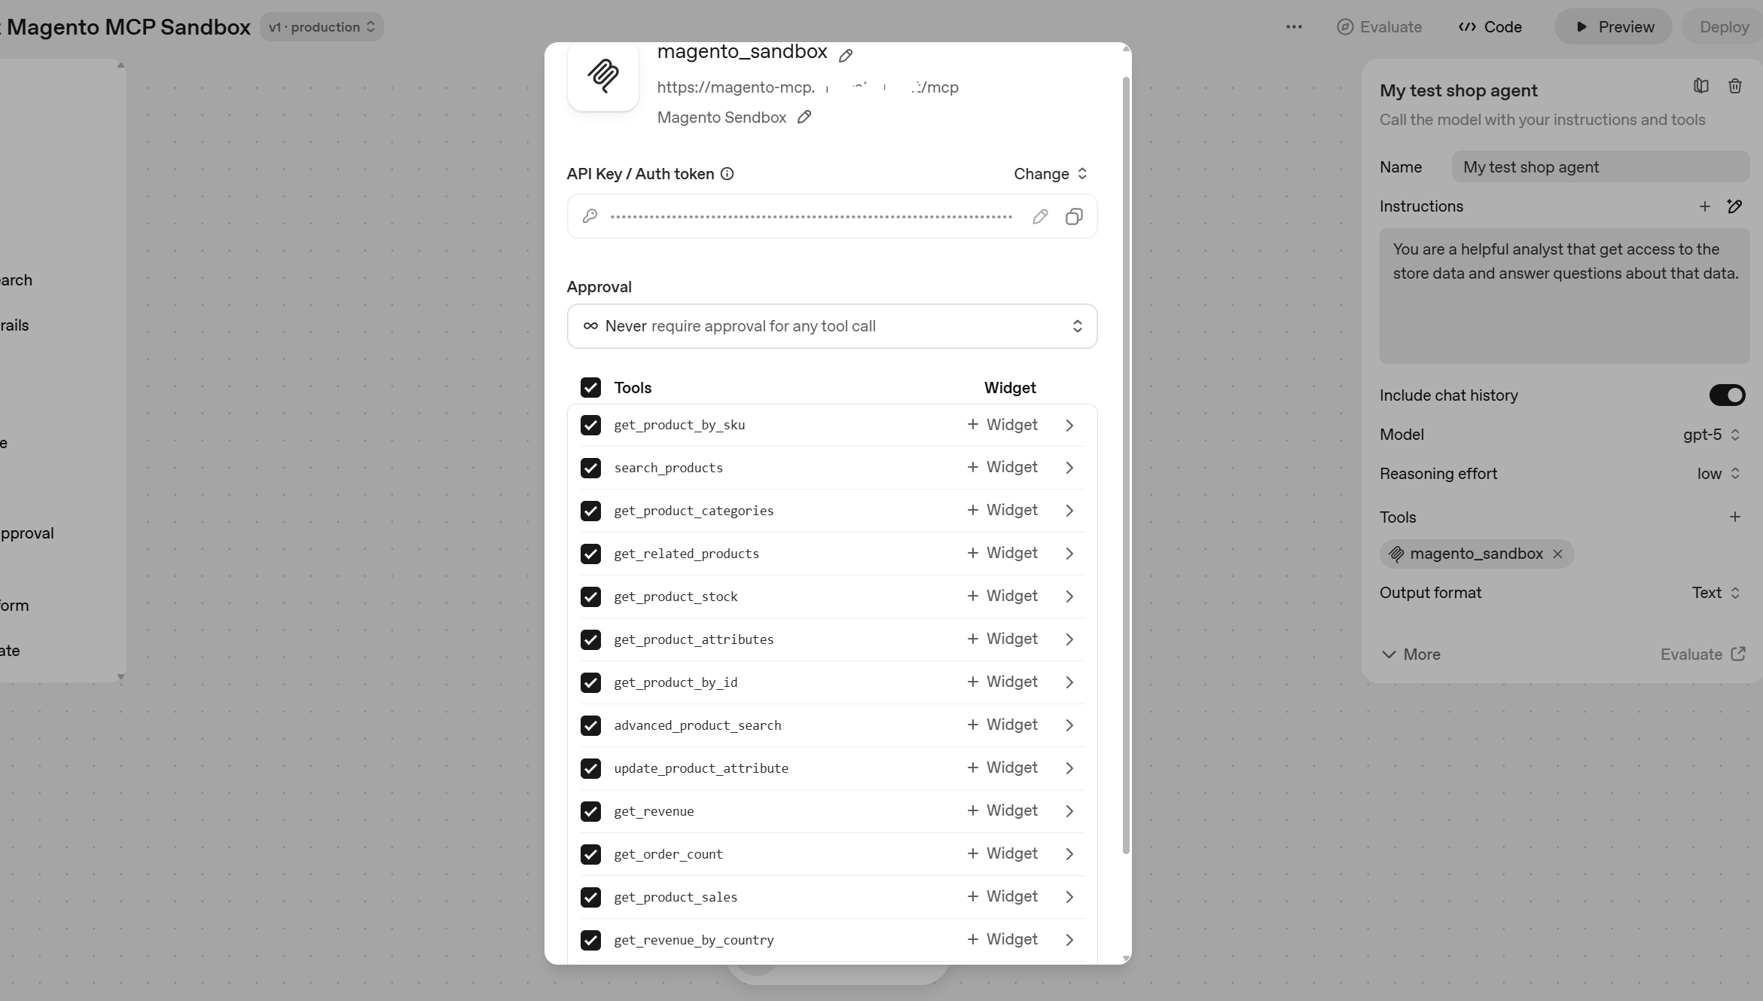Click the Preview button
Image resolution: width=1763 pixels, height=1001 pixels.
[1613, 27]
